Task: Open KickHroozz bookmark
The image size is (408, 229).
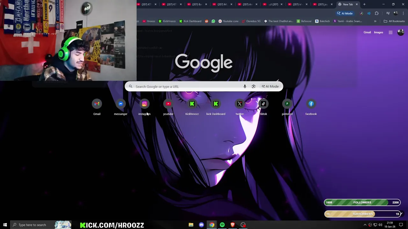Action: pos(167,21)
